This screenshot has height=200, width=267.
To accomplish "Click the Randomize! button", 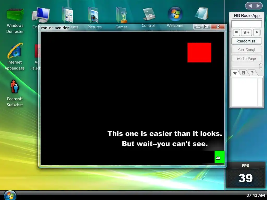I will 246,41.
